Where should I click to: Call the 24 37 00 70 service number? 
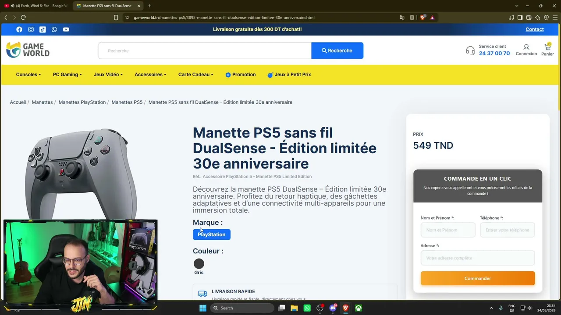tap(494, 53)
